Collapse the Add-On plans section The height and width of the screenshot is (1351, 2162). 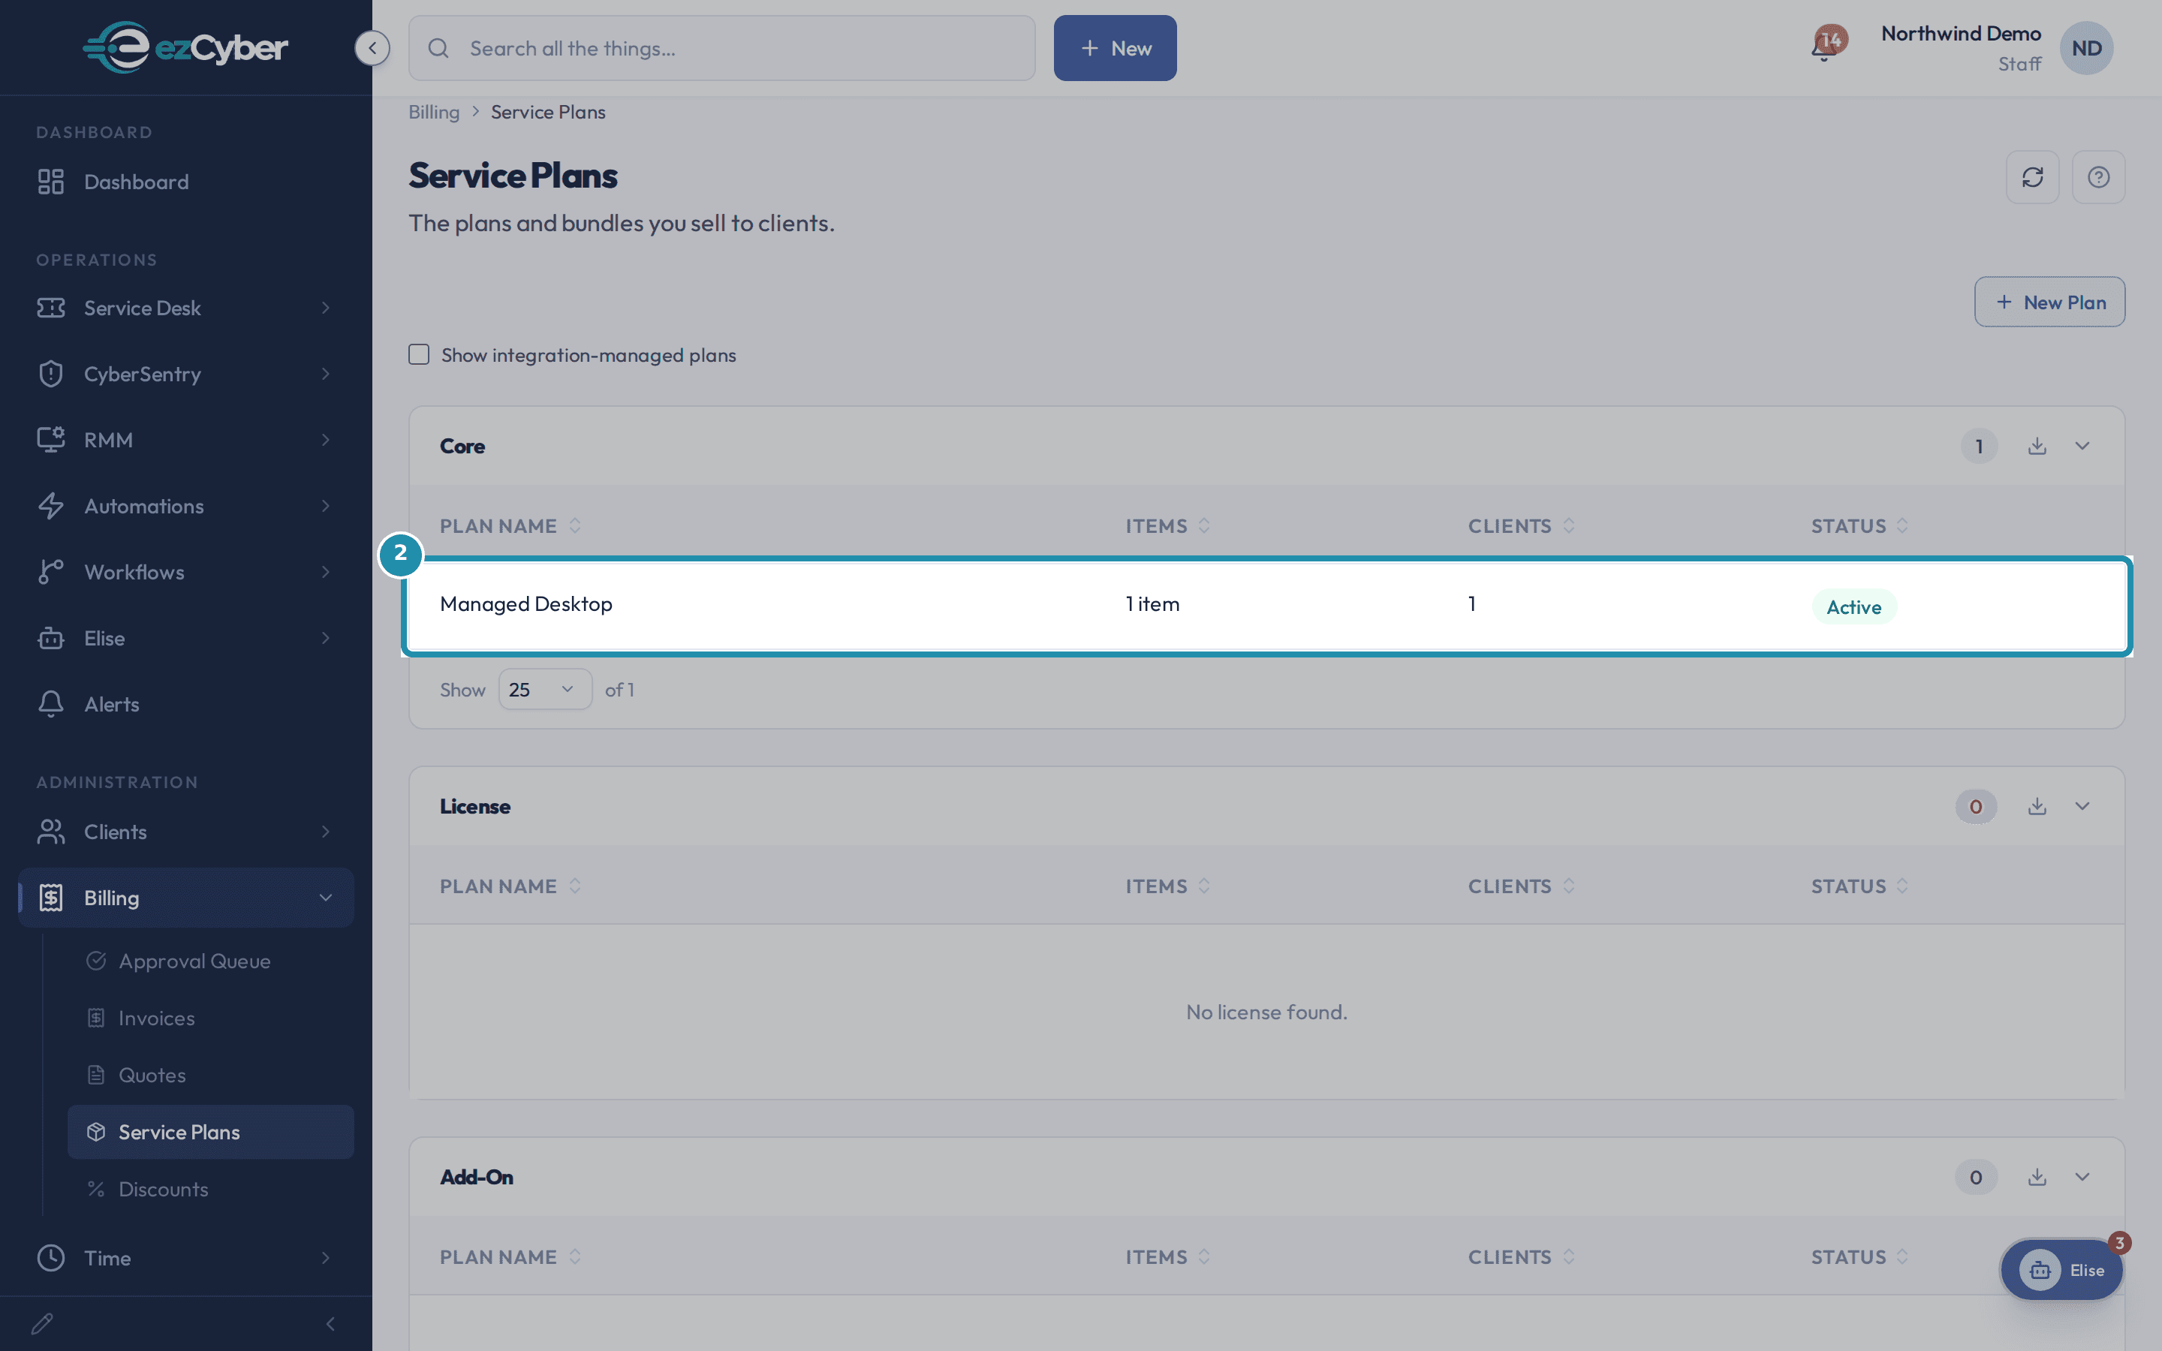click(2082, 1177)
